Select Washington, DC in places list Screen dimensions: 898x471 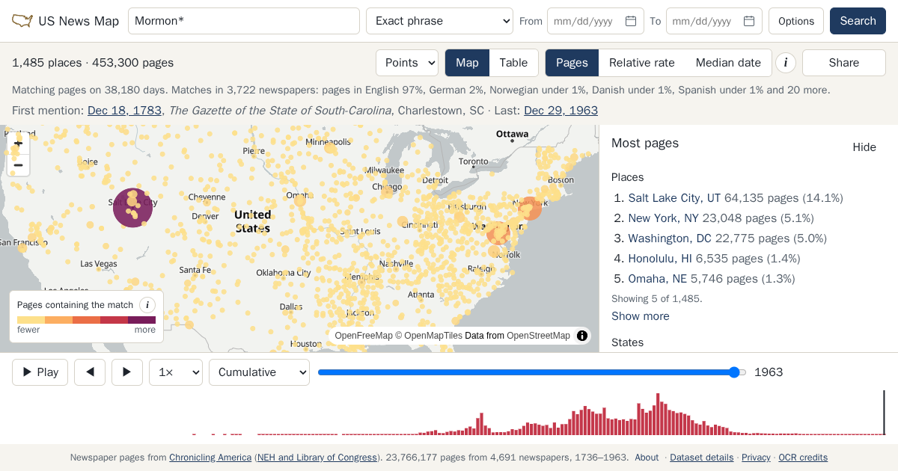click(x=670, y=238)
